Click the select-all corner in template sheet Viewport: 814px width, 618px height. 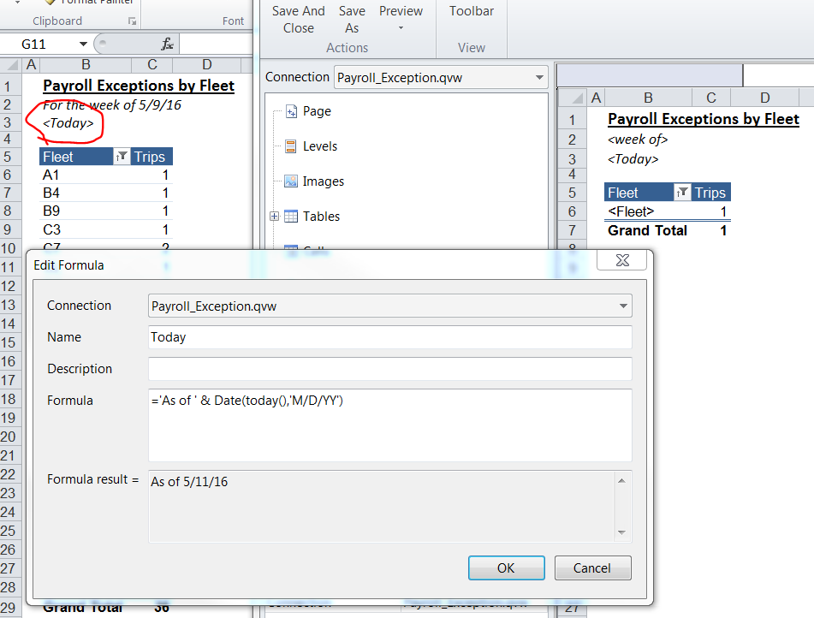coord(573,98)
